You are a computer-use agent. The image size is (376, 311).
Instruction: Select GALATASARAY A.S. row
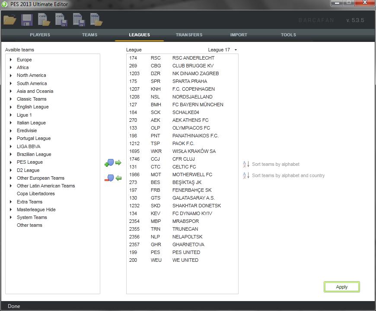pos(182,198)
